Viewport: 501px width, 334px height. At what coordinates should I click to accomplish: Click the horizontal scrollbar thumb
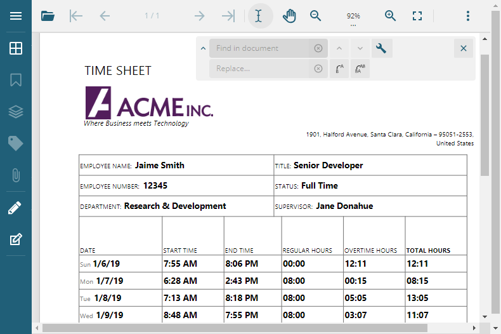[x=235, y=328]
